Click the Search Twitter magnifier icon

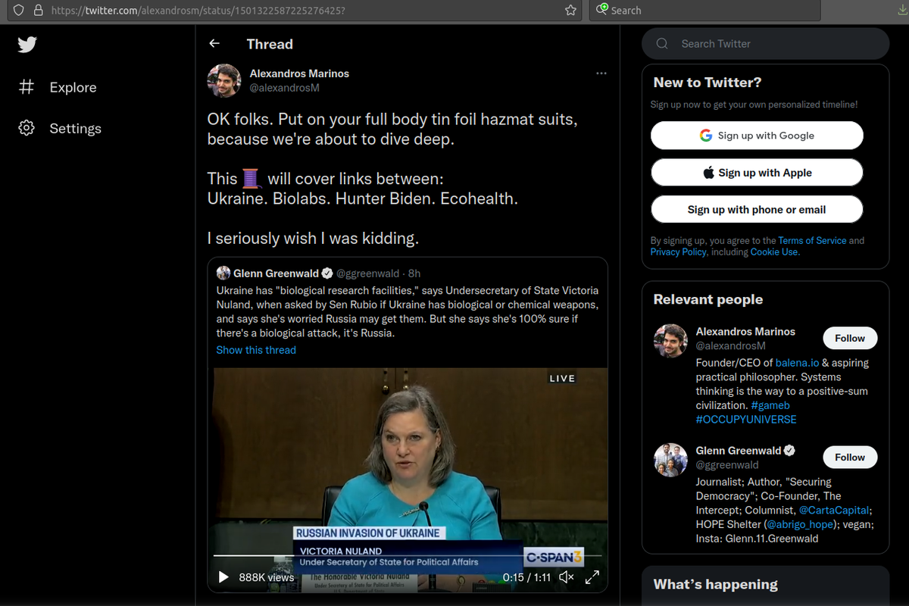(662, 44)
